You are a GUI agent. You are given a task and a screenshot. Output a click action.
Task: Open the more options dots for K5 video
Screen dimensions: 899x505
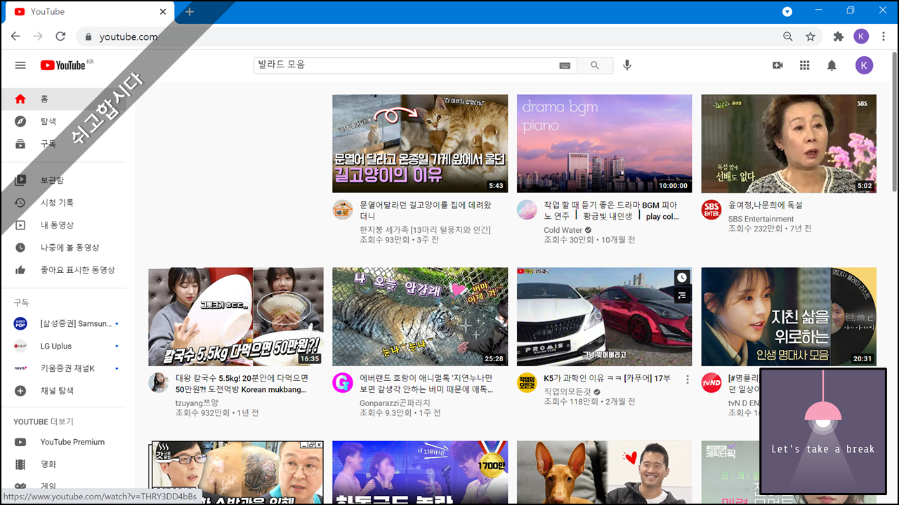pos(688,379)
